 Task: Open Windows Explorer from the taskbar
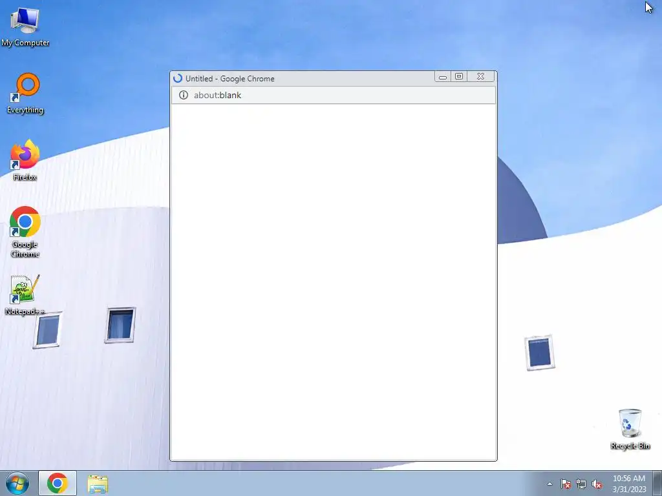point(98,483)
